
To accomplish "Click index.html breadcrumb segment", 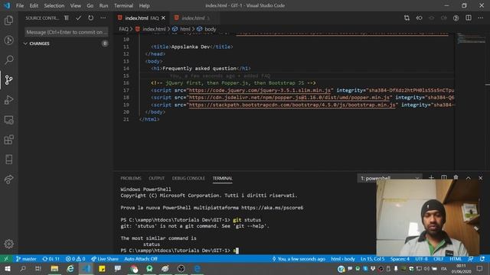I will [154, 29].
